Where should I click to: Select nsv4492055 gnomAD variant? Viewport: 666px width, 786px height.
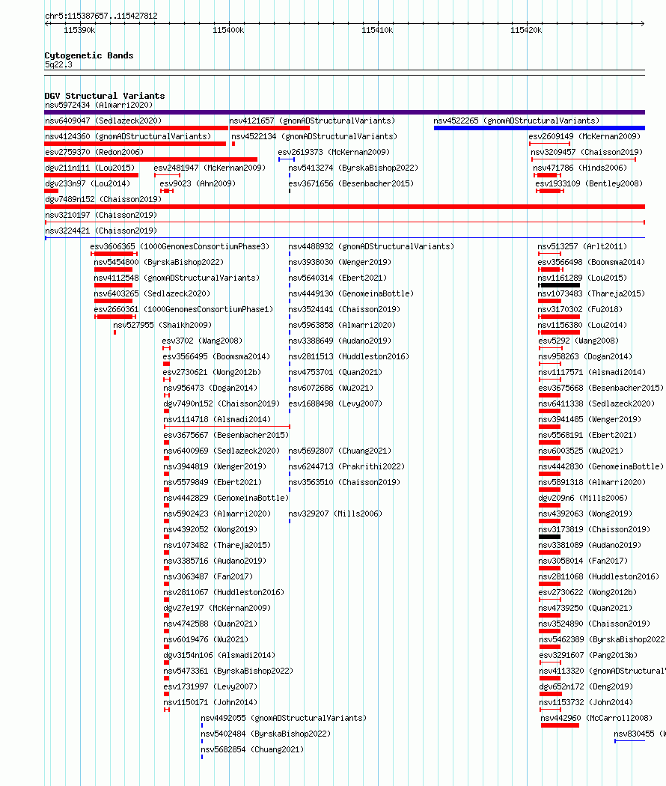point(284,719)
